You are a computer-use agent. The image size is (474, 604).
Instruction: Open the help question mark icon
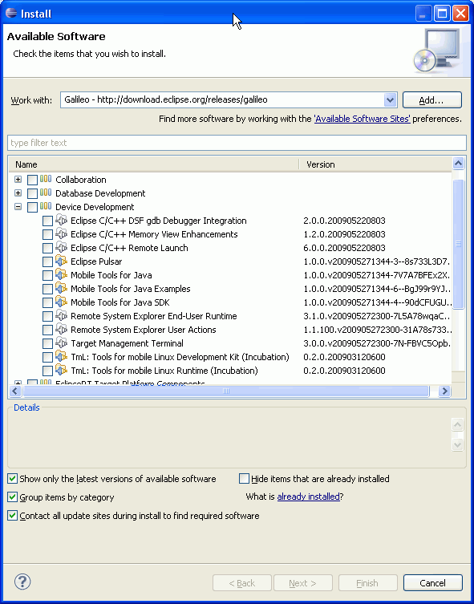(22, 582)
